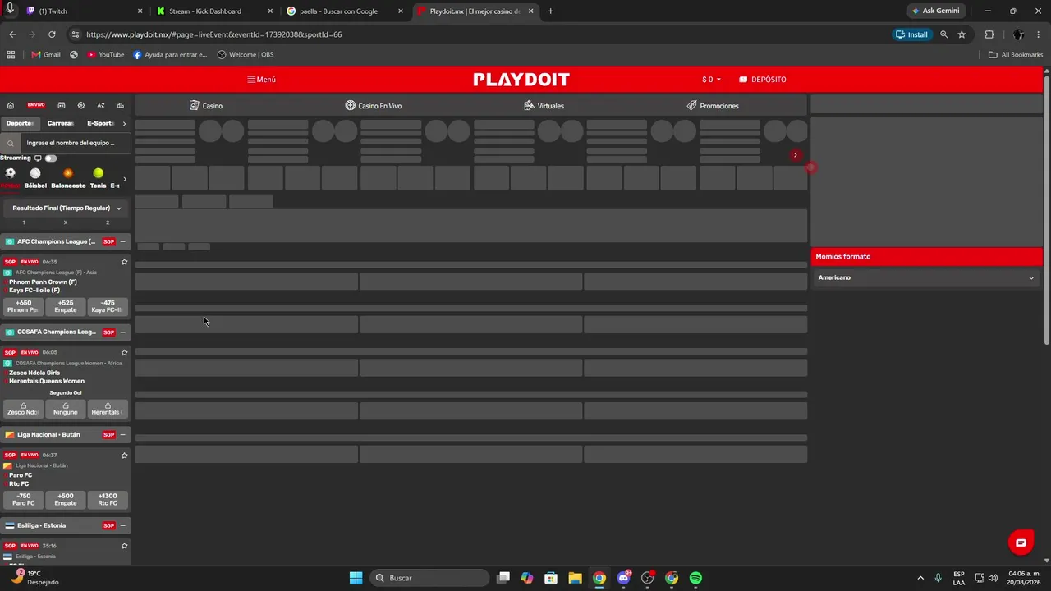The height and width of the screenshot is (591, 1051).
Task: Switch to the E-Sports tab
Action: (x=100, y=123)
